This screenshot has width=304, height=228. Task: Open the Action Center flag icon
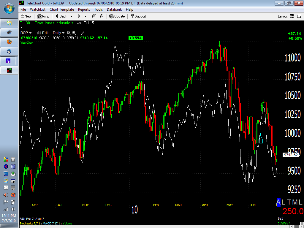click(6, 202)
